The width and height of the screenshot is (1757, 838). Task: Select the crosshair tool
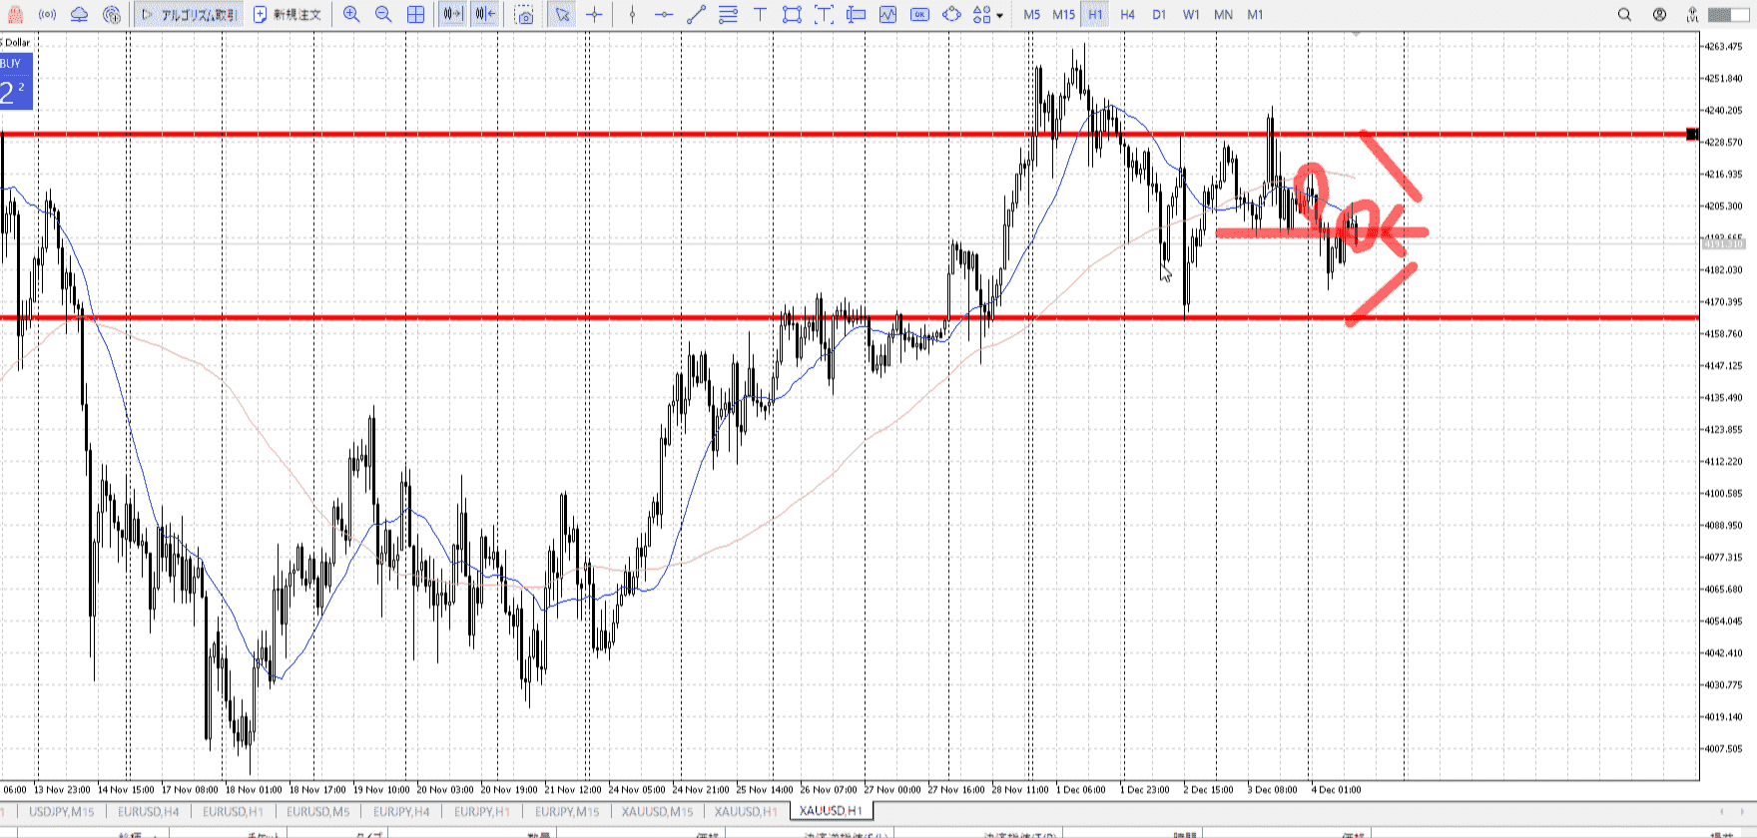595,15
